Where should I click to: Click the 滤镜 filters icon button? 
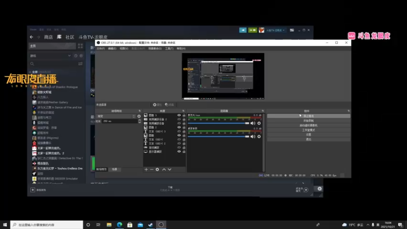coord(169,105)
